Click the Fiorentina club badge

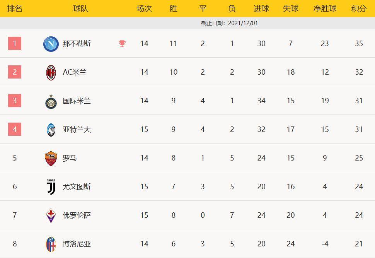51,215
